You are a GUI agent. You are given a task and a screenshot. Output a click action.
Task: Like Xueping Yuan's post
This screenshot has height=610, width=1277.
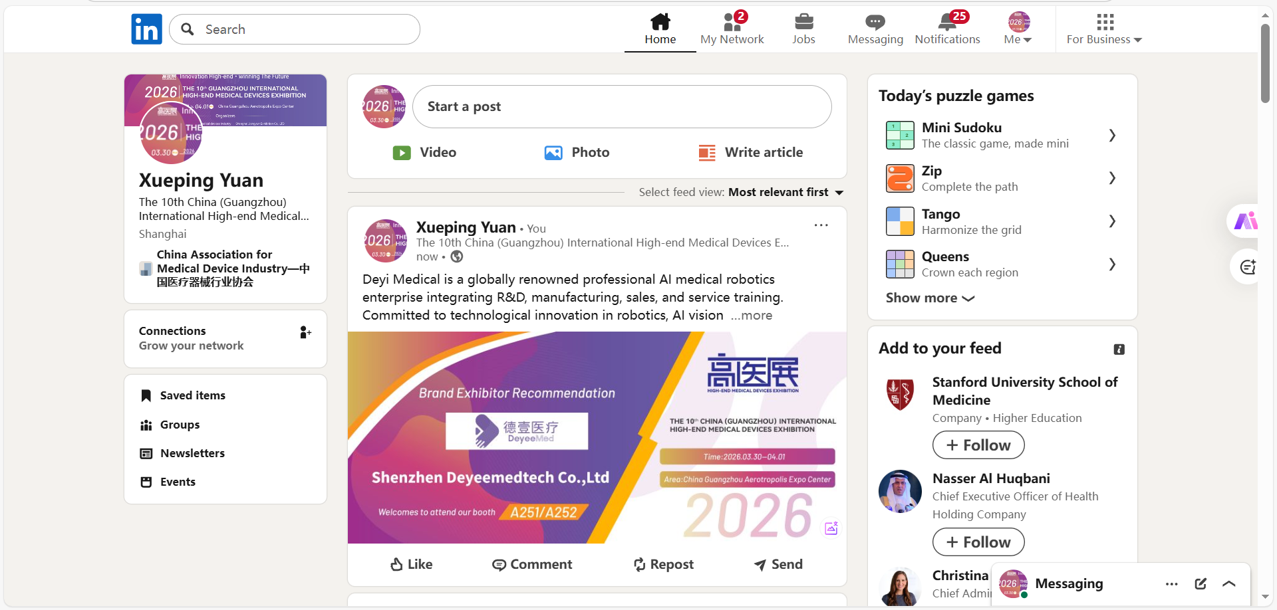(x=411, y=564)
